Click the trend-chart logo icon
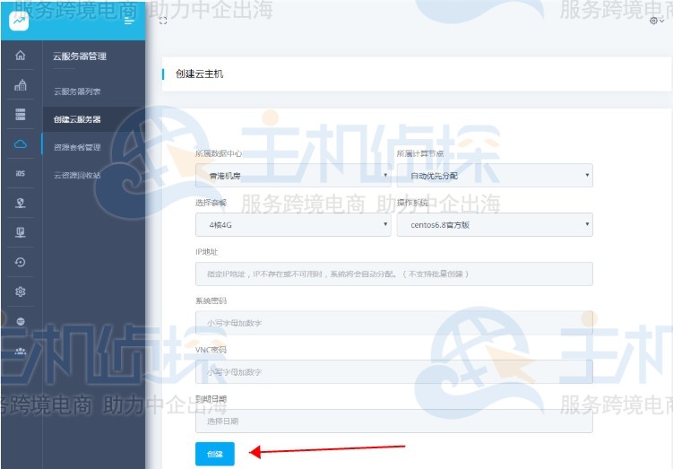 point(19,21)
